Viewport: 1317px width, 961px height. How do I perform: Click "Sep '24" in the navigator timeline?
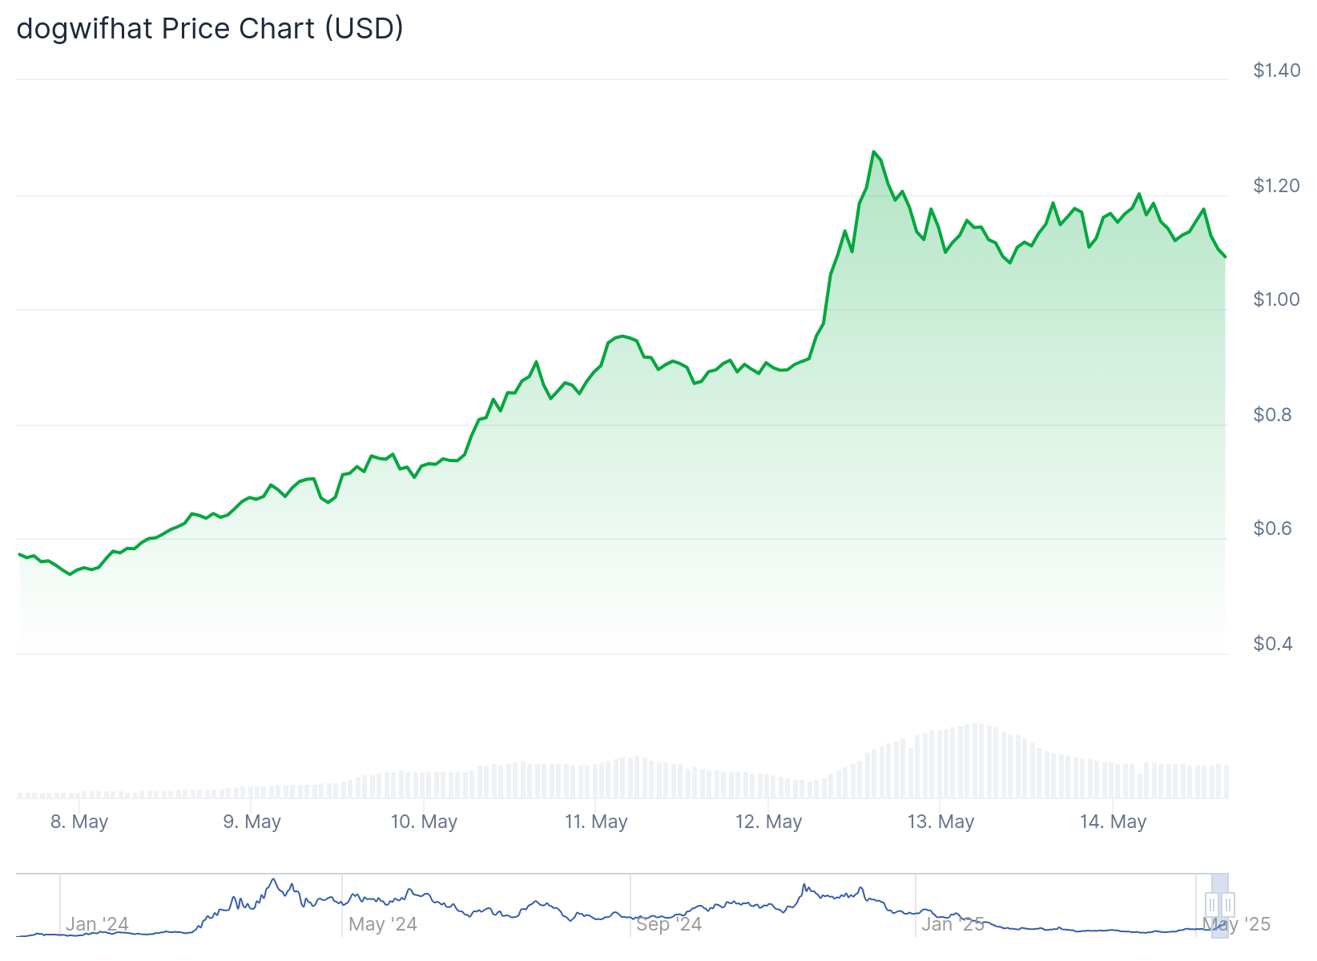669,924
